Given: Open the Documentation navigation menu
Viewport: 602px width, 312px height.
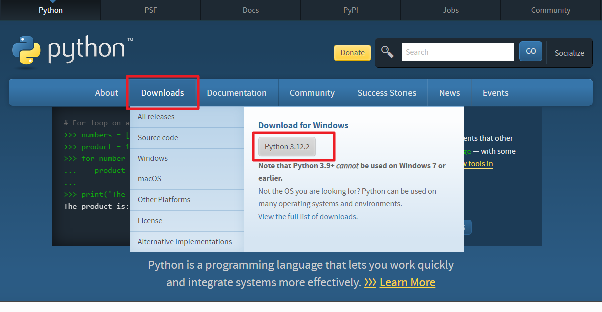Looking at the screenshot, I should tap(237, 93).
